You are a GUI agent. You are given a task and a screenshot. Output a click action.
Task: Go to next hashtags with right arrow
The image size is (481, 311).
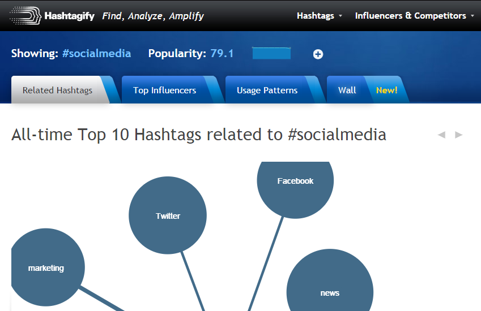click(x=458, y=135)
